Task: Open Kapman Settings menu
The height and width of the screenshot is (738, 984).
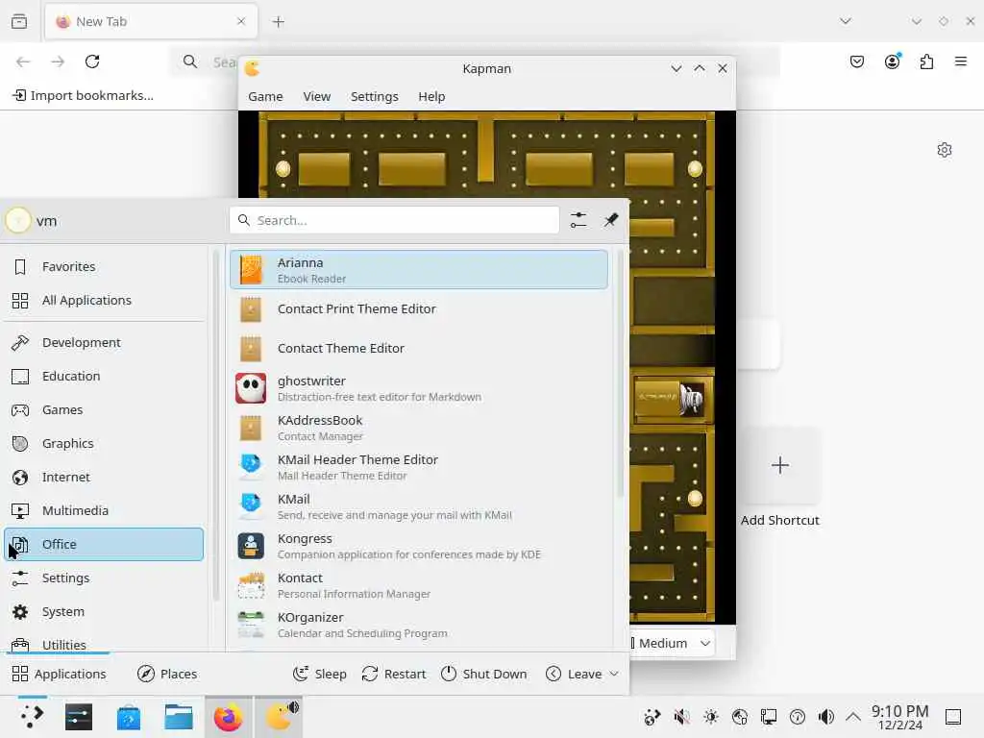Action: click(375, 97)
